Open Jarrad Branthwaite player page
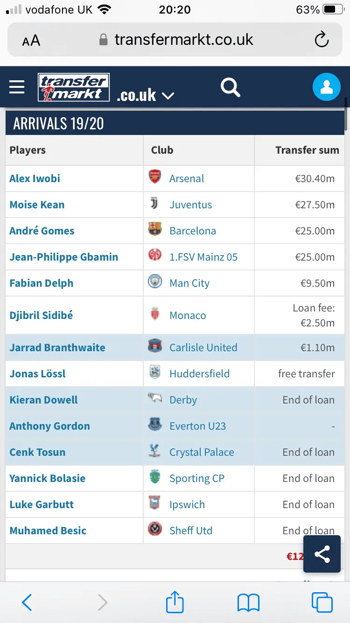The height and width of the screenshot is (623, 350). click(x=57, y=347)
